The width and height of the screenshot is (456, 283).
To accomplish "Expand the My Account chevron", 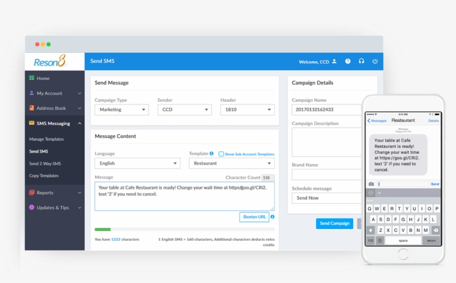I will pyautogui.click(x=80, y=93).
